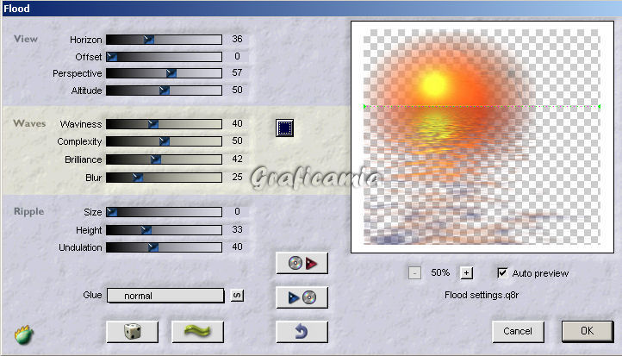Click the Horizon slider handle
The image size is (622, 356).
pyautogui.click(x=148, y=40)
